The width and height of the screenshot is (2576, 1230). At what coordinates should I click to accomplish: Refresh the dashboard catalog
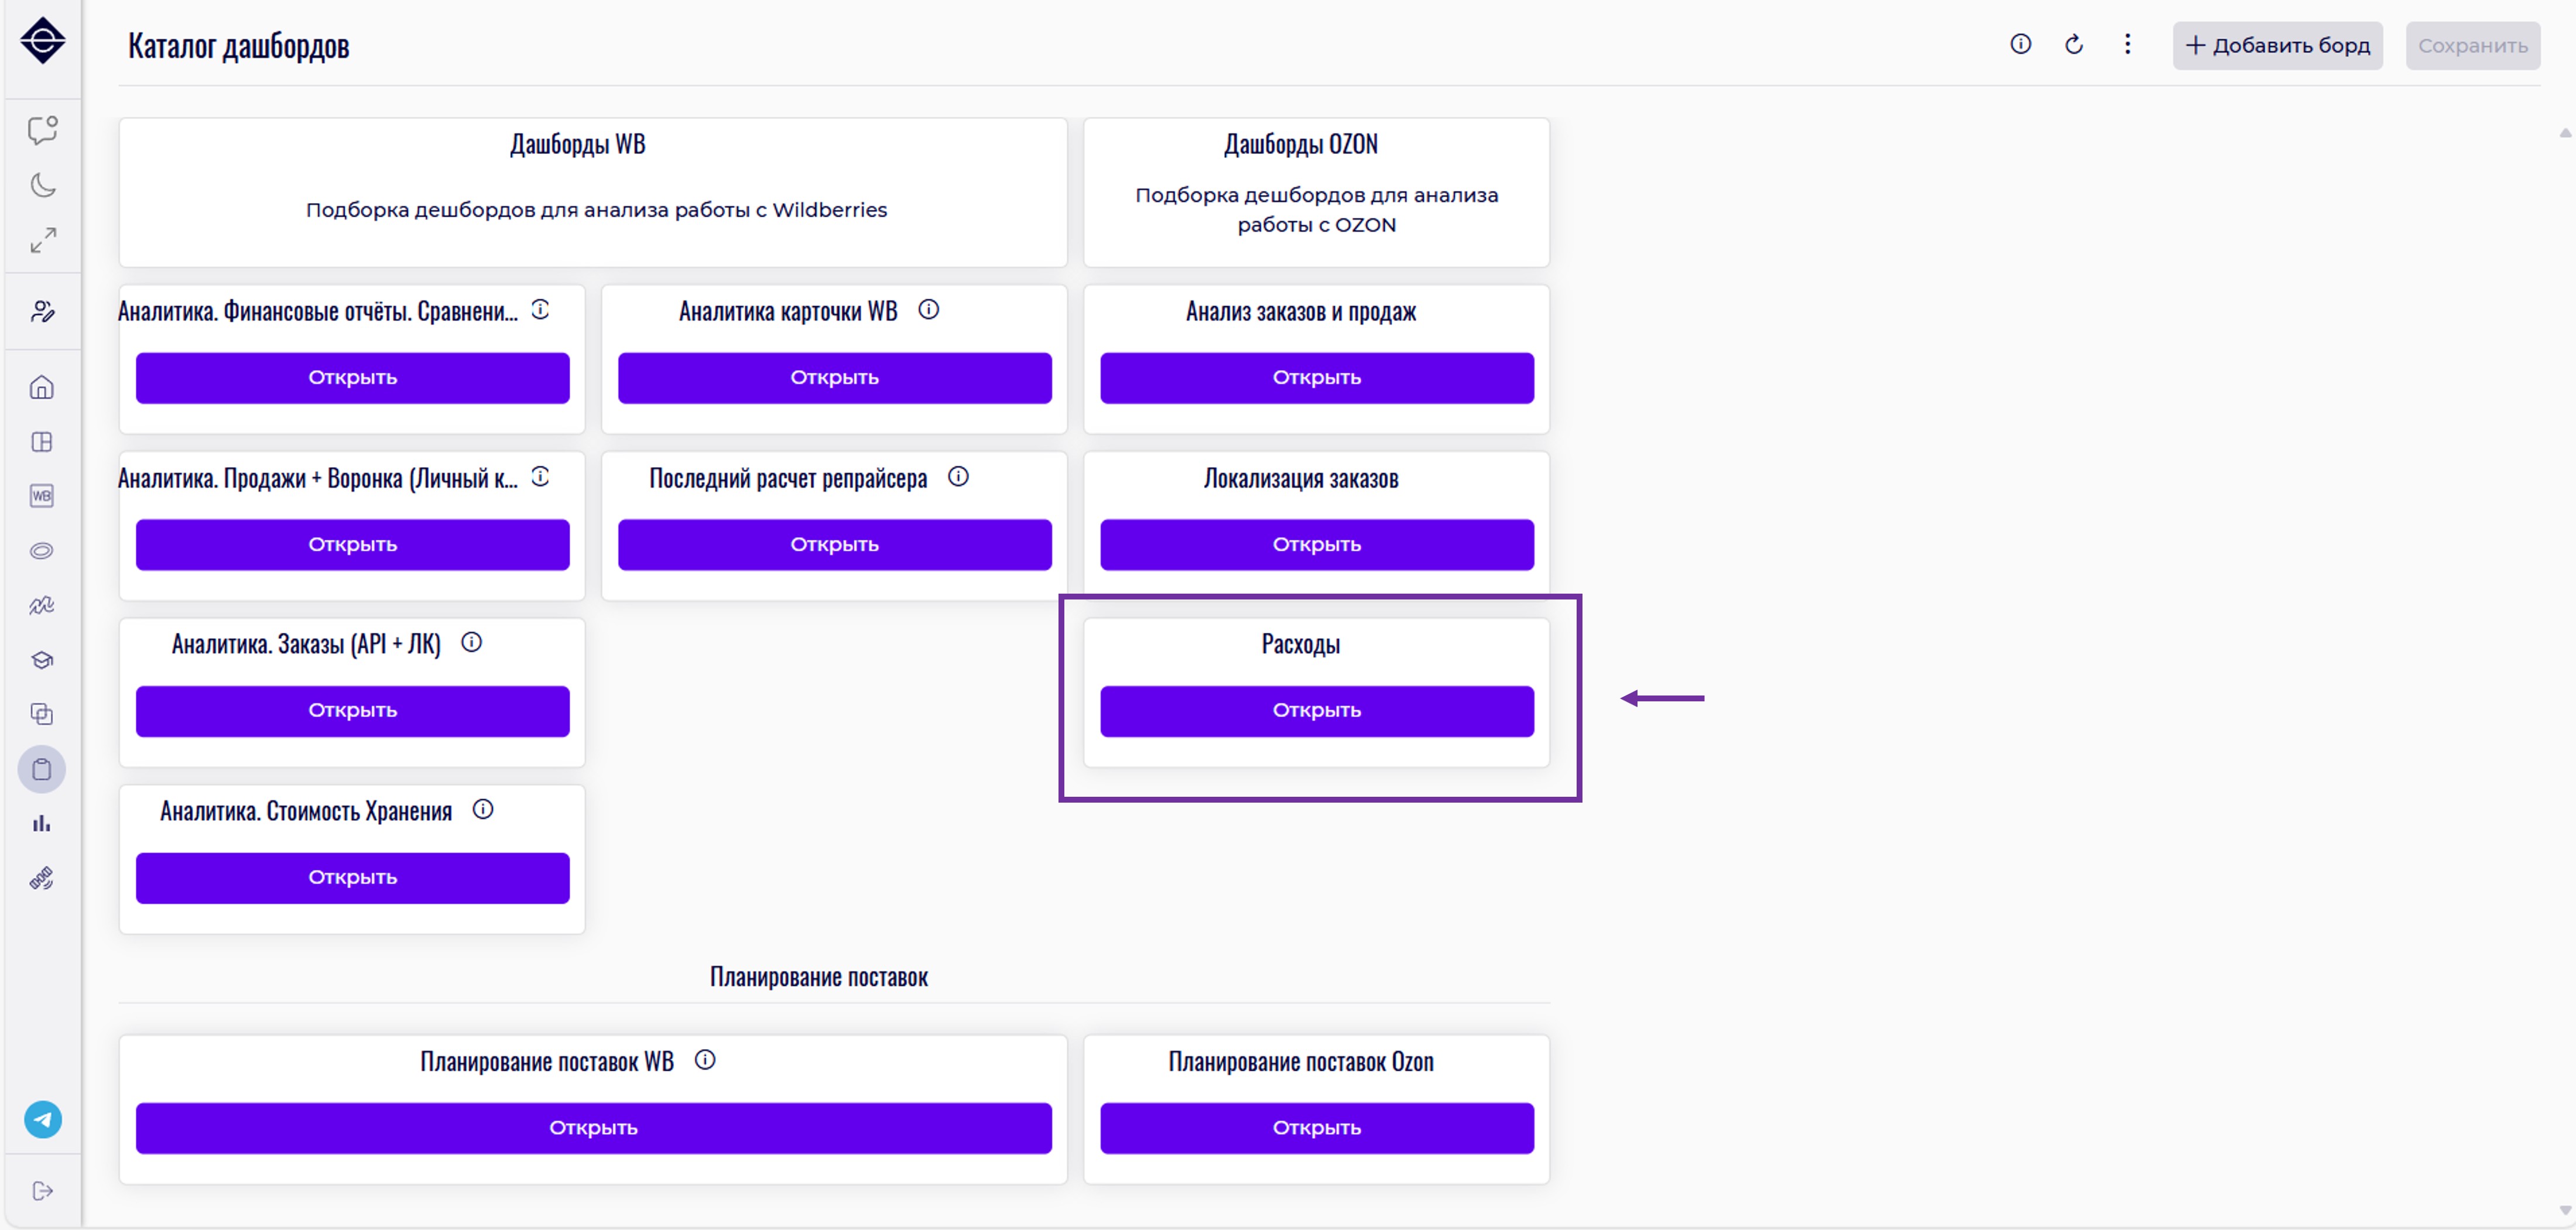(2074, 45)
